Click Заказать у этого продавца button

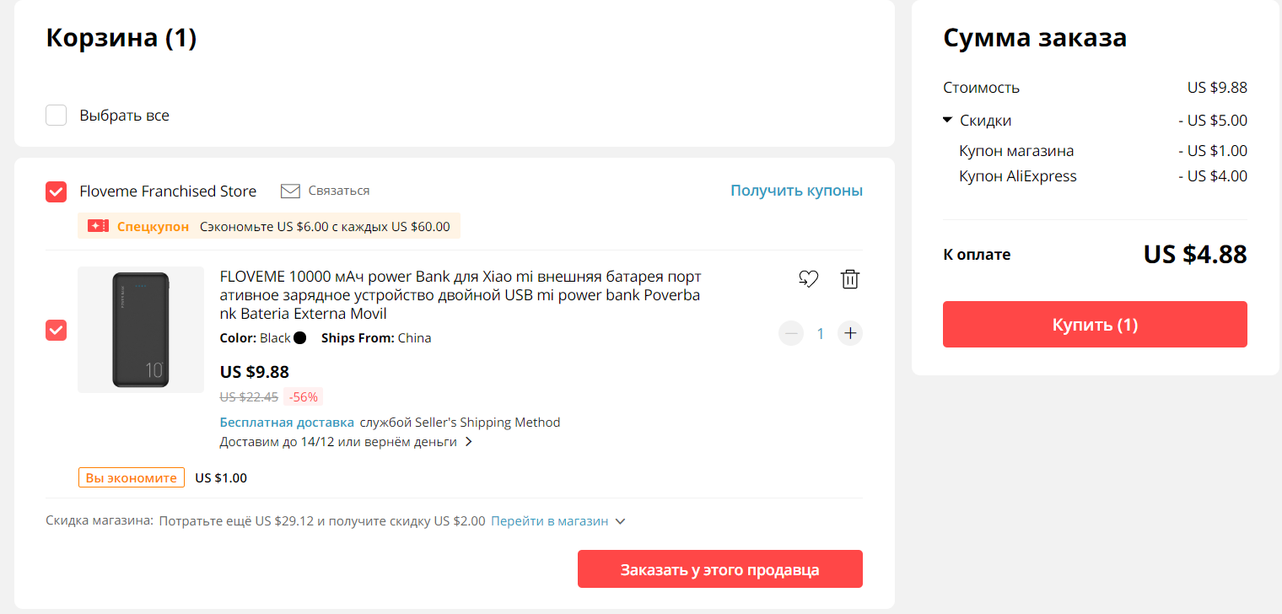(x=720, y=569)
